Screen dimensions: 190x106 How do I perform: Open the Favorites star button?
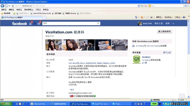tap(6, 13)
